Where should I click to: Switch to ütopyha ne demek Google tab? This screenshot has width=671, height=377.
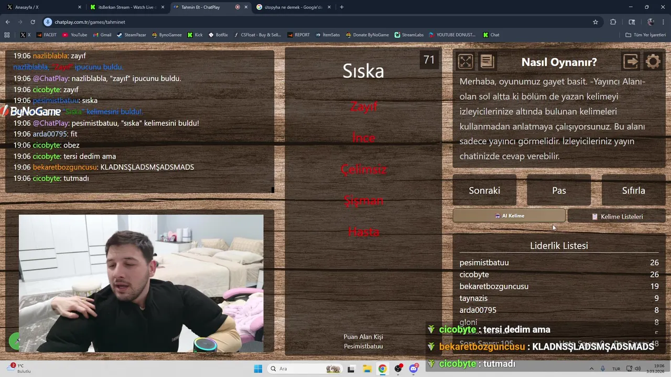pos(294,7)
